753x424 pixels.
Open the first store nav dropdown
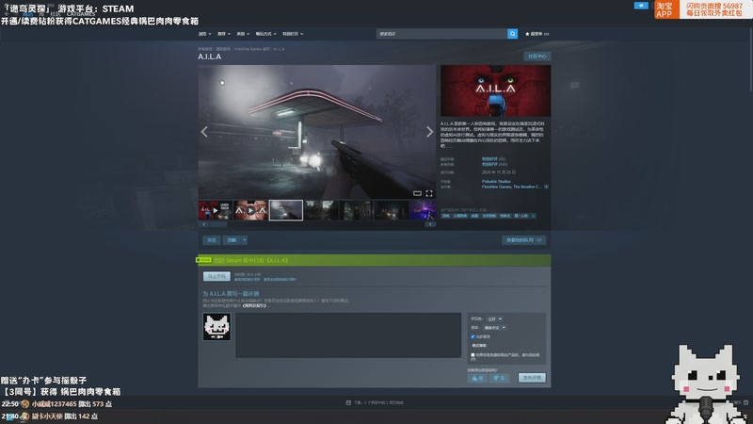coord(205,34)
